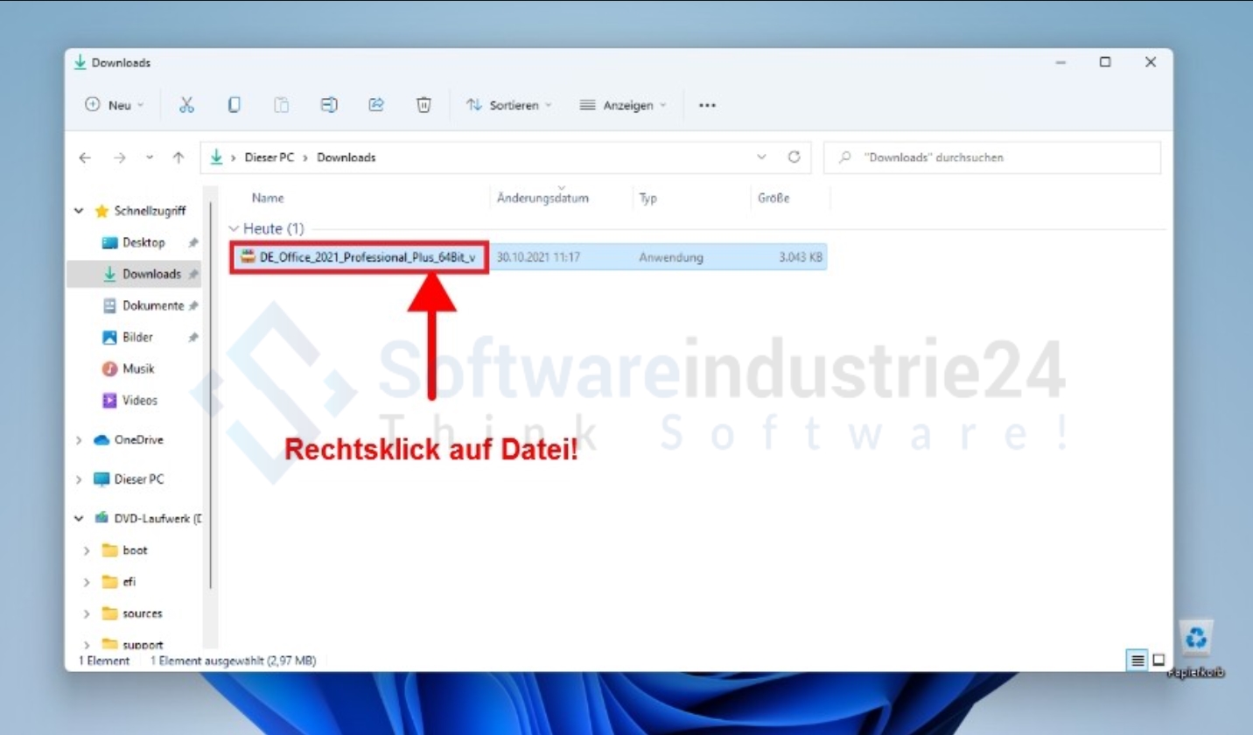The height and width of the screenshot is (735, 1253).
Task: Click the Dokumente pin icon
Action: [x=193, y=305]
